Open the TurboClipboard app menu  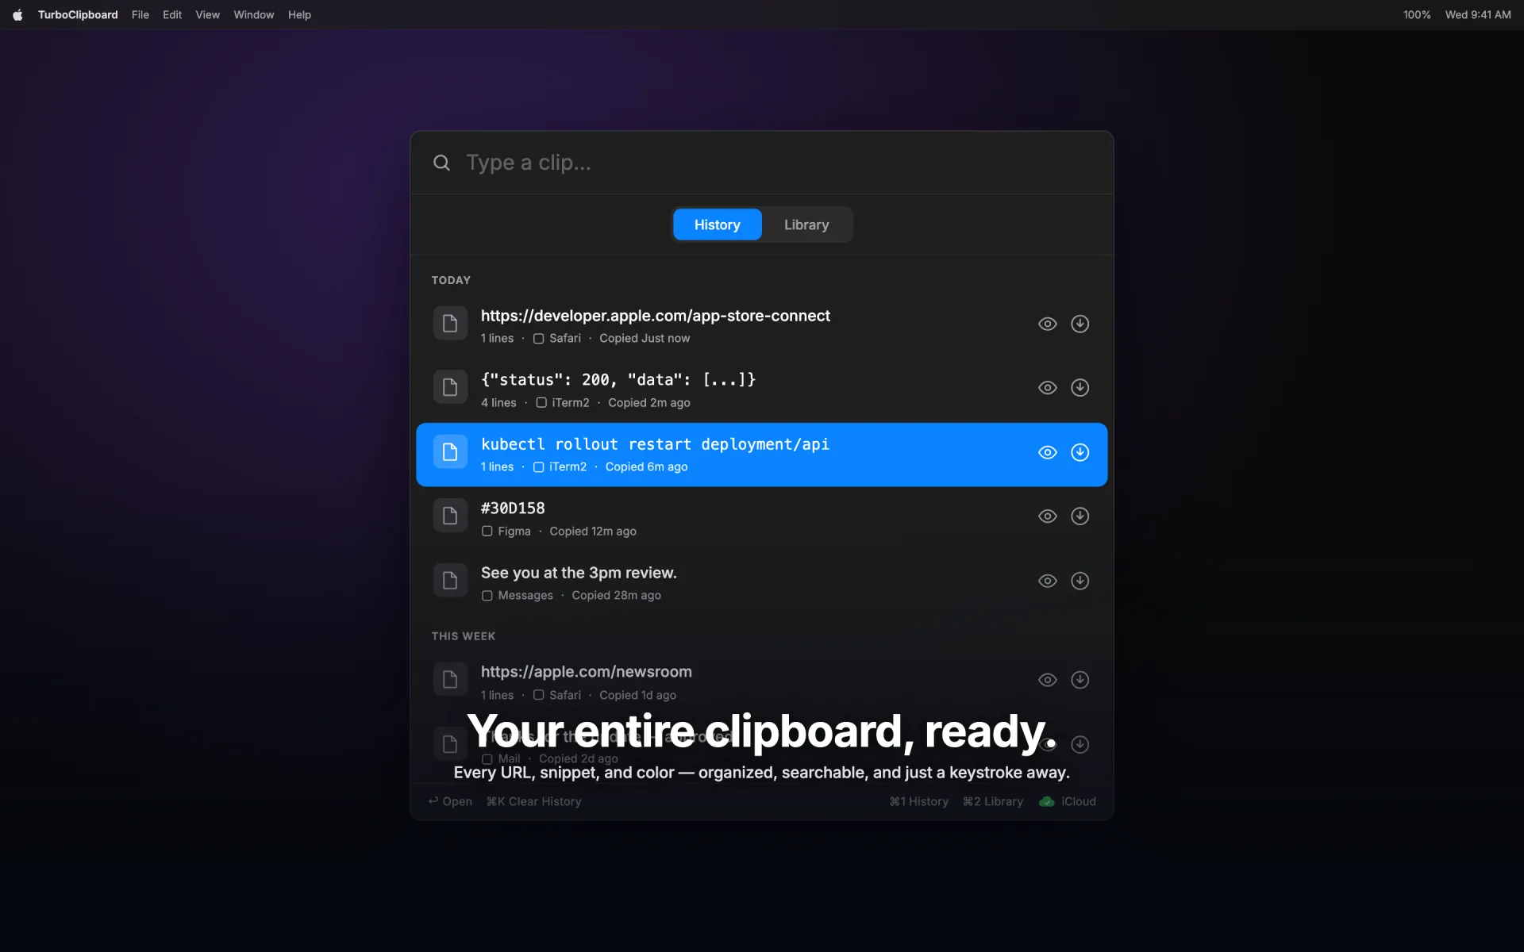tap(78, 15)
